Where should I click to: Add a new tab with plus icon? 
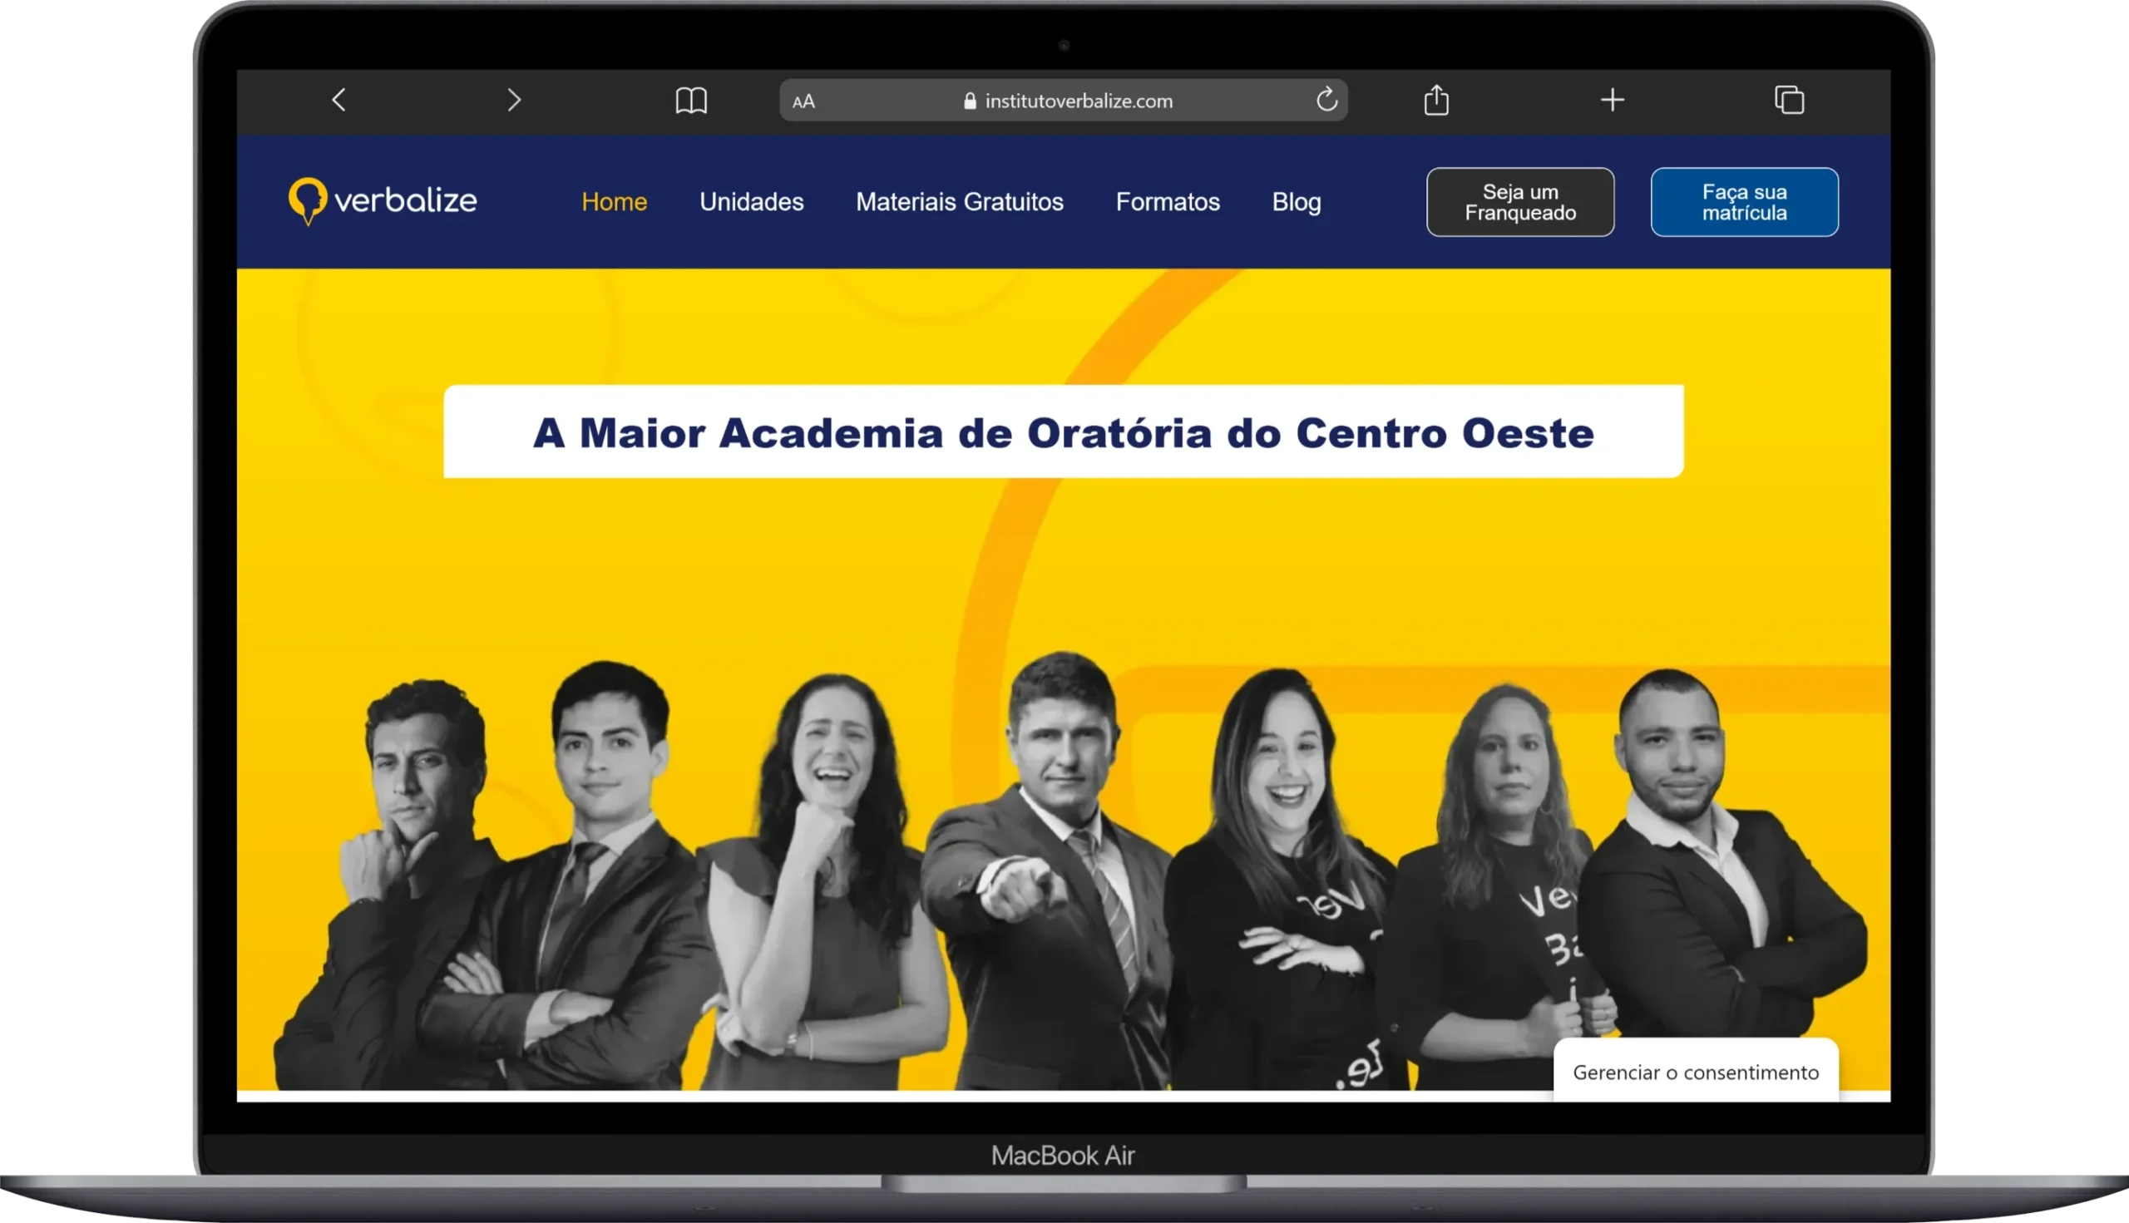coord(1613,100)
